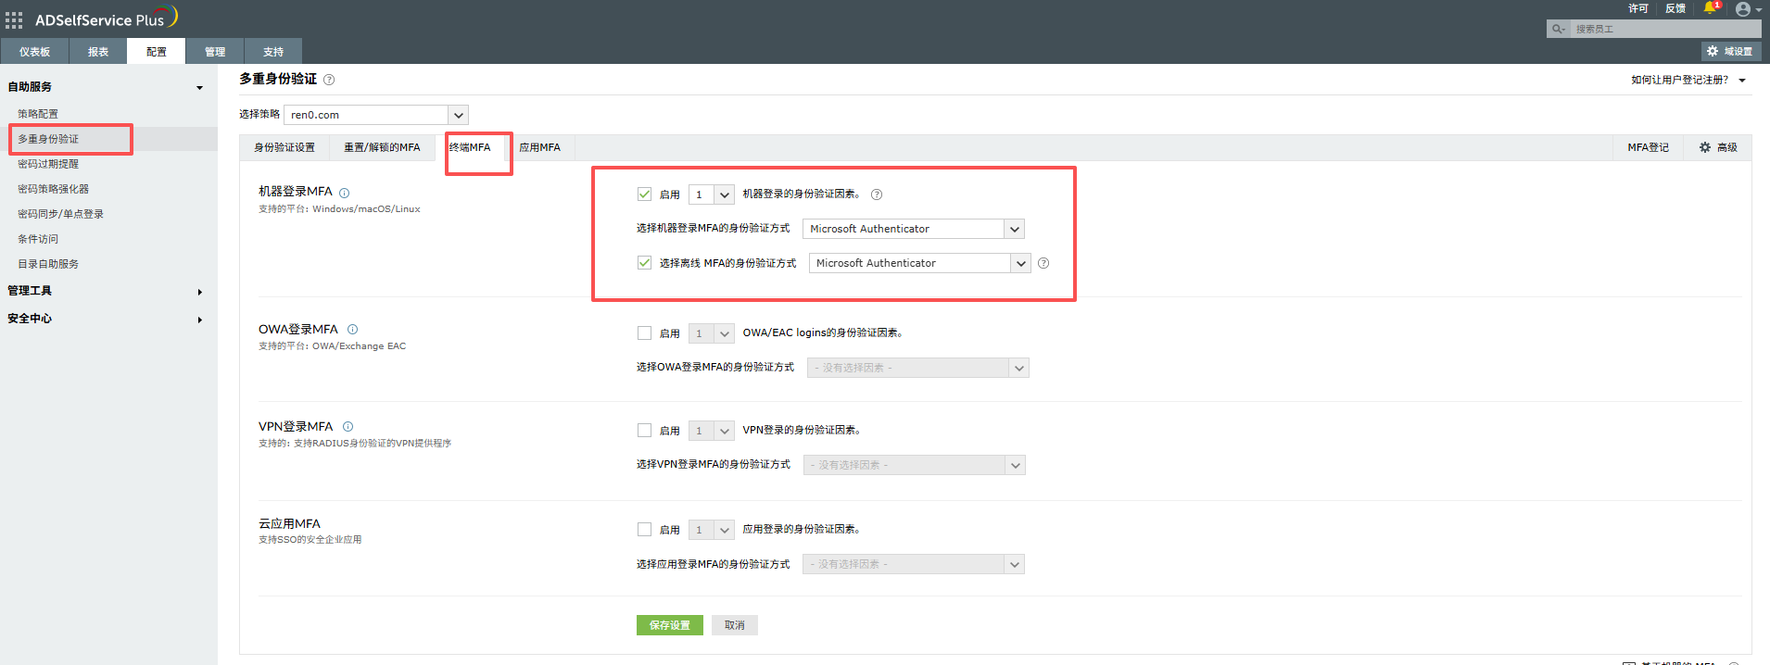Click info icon next to OWA登录MFA
Image resolution: width=1770 pixels, height=665 pixels.
click(x=352, y=330)
